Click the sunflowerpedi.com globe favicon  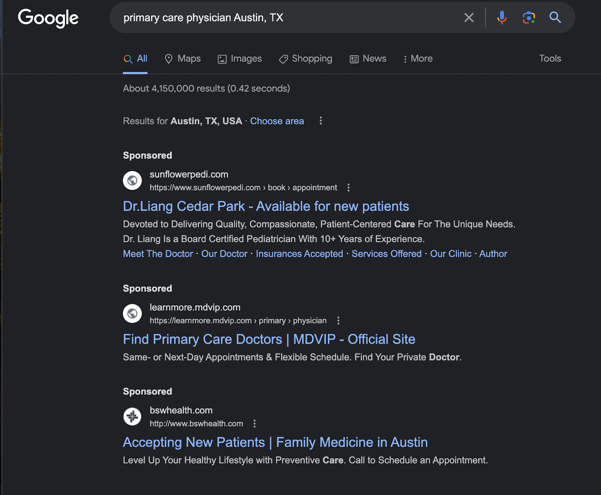[132, 180]
